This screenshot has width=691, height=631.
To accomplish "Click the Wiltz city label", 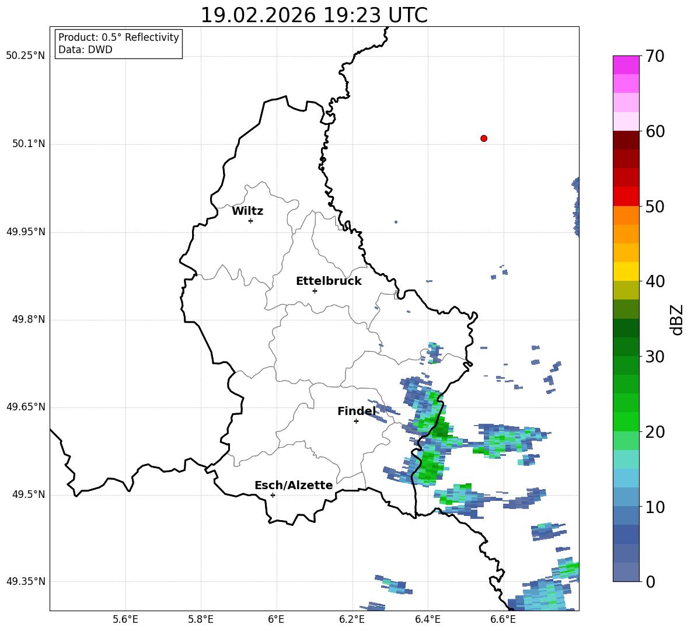I will (x=247, y=211).
